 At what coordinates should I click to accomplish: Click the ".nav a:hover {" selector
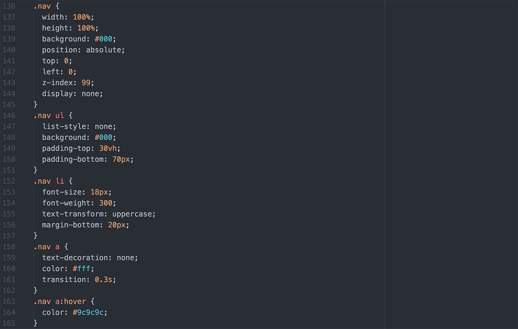[x=64, y=302]
